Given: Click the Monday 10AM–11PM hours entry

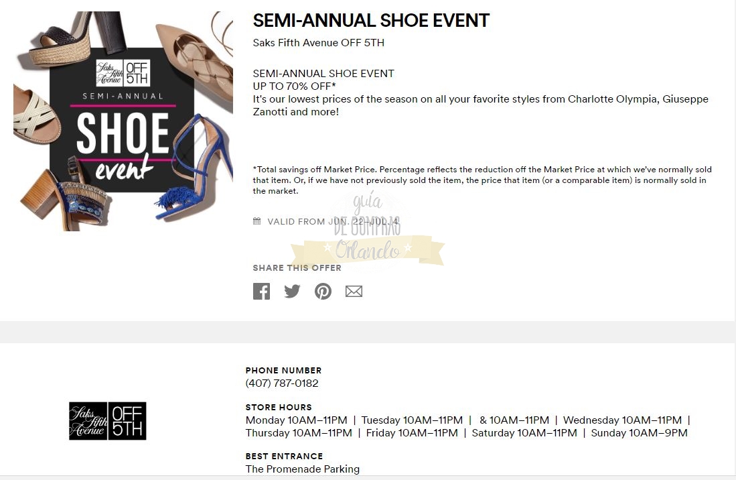Looking at the screenshot, I should (296, 420).
